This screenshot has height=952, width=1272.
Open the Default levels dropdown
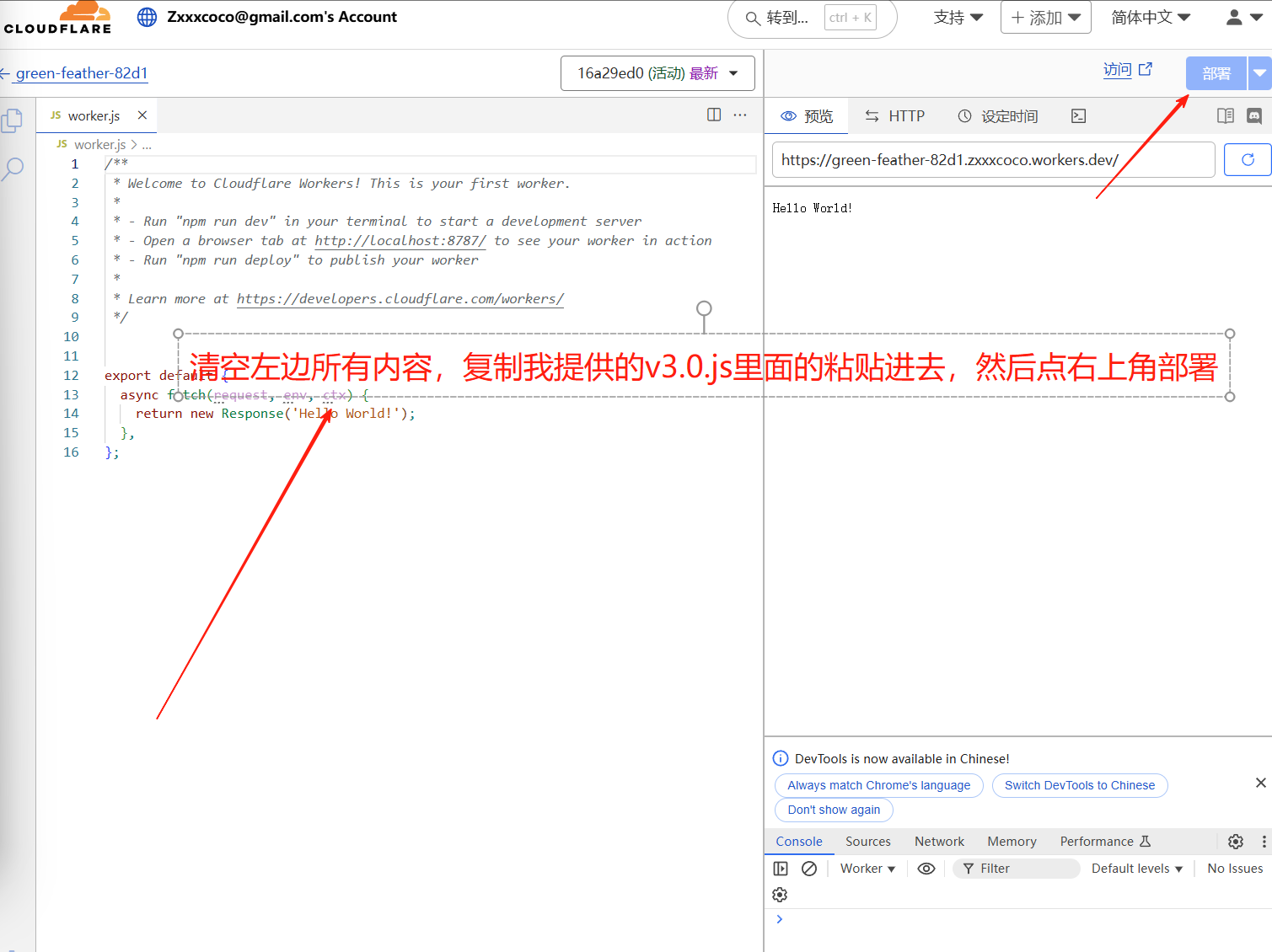pyautogui.click(x=1136, y=869)
